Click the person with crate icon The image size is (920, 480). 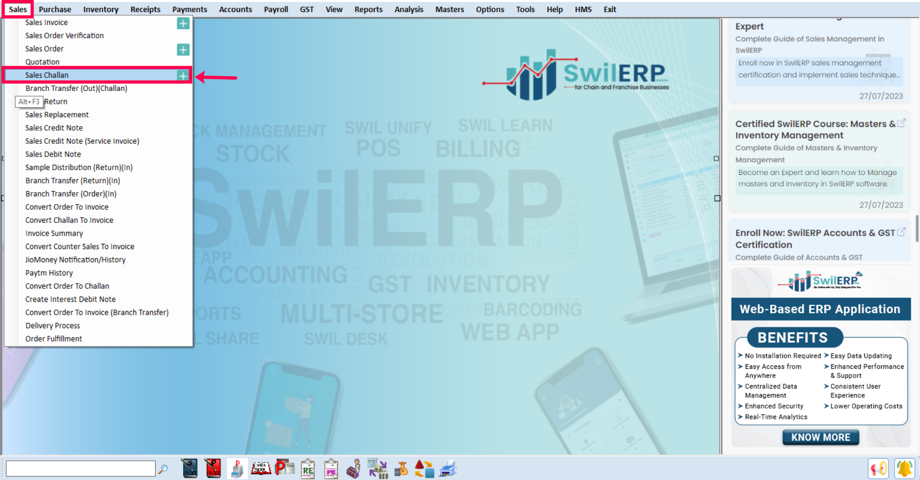tap(354, 469)
